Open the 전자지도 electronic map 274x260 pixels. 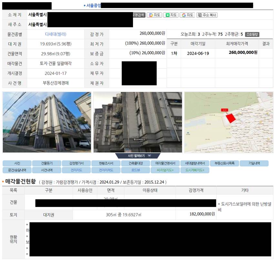pos(76,170)
